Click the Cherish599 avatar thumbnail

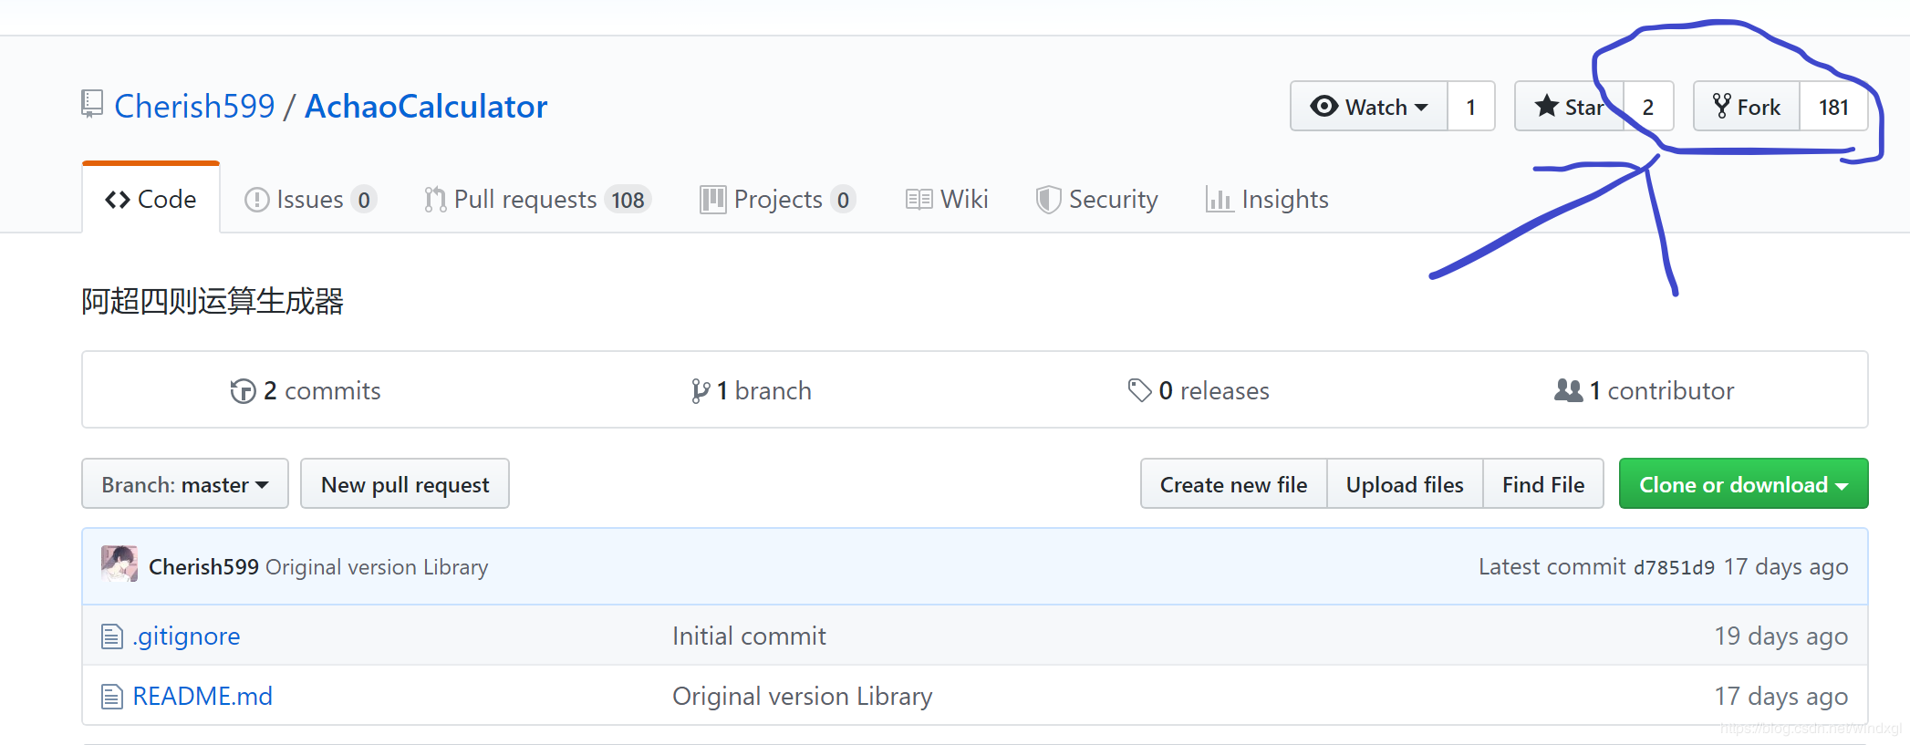point(119,564)
